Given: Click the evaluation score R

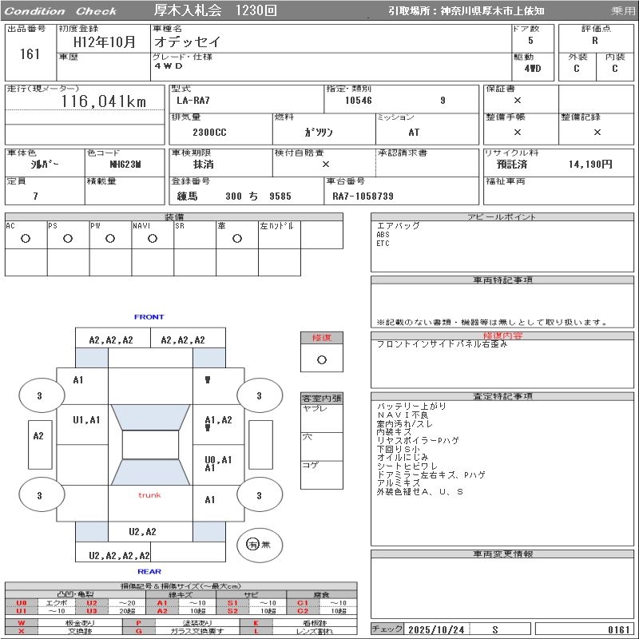Looking at the screenshot, I should click(x=594, y=40).
